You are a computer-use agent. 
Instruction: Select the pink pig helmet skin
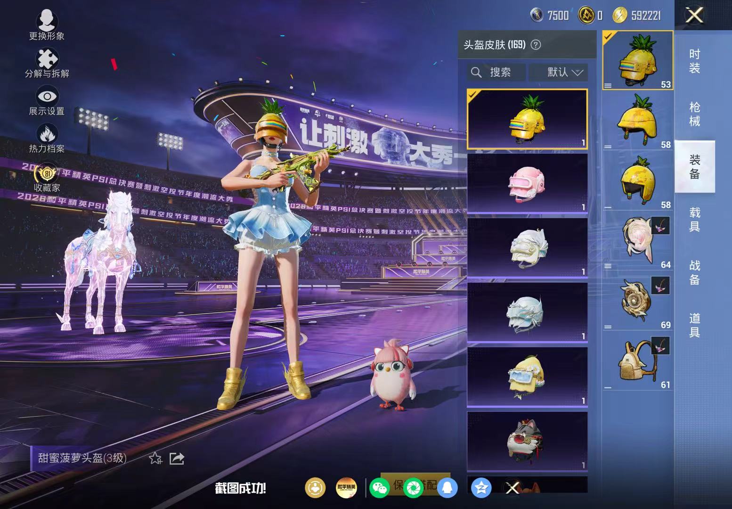[527, 183]
